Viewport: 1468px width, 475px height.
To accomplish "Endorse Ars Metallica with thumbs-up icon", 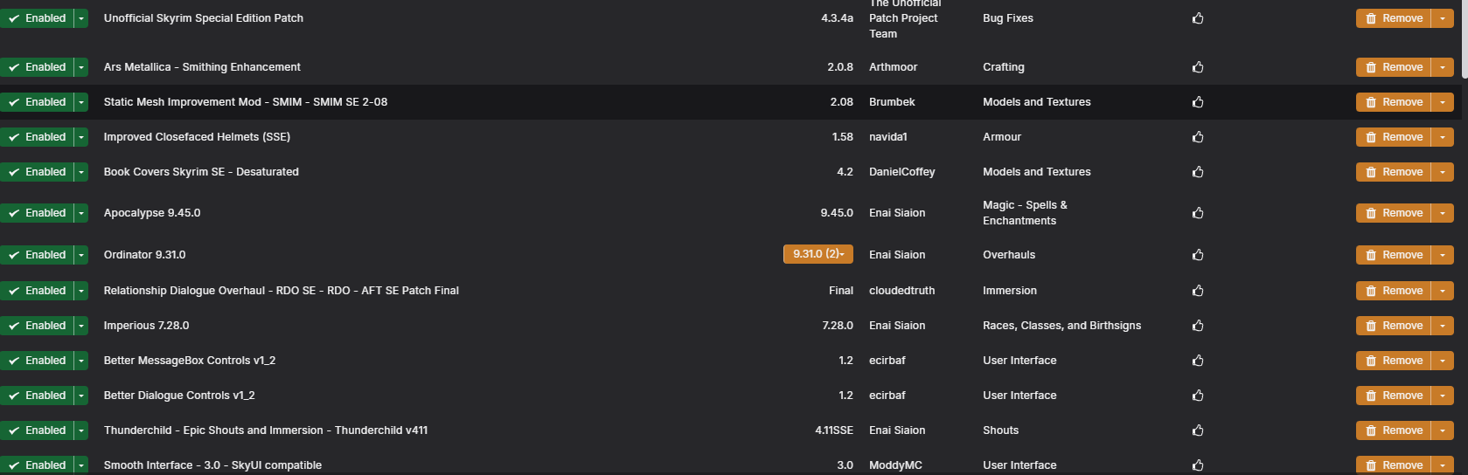I will click(x=1198, y=67).
